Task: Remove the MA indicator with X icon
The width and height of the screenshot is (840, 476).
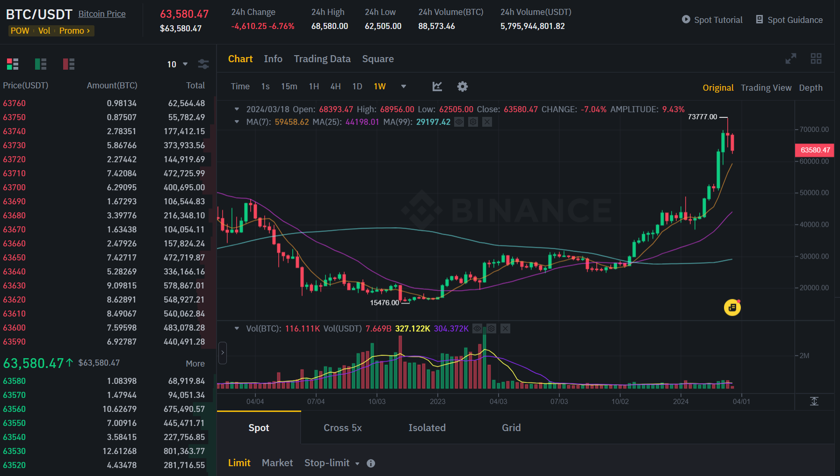Action: [487, 122]
